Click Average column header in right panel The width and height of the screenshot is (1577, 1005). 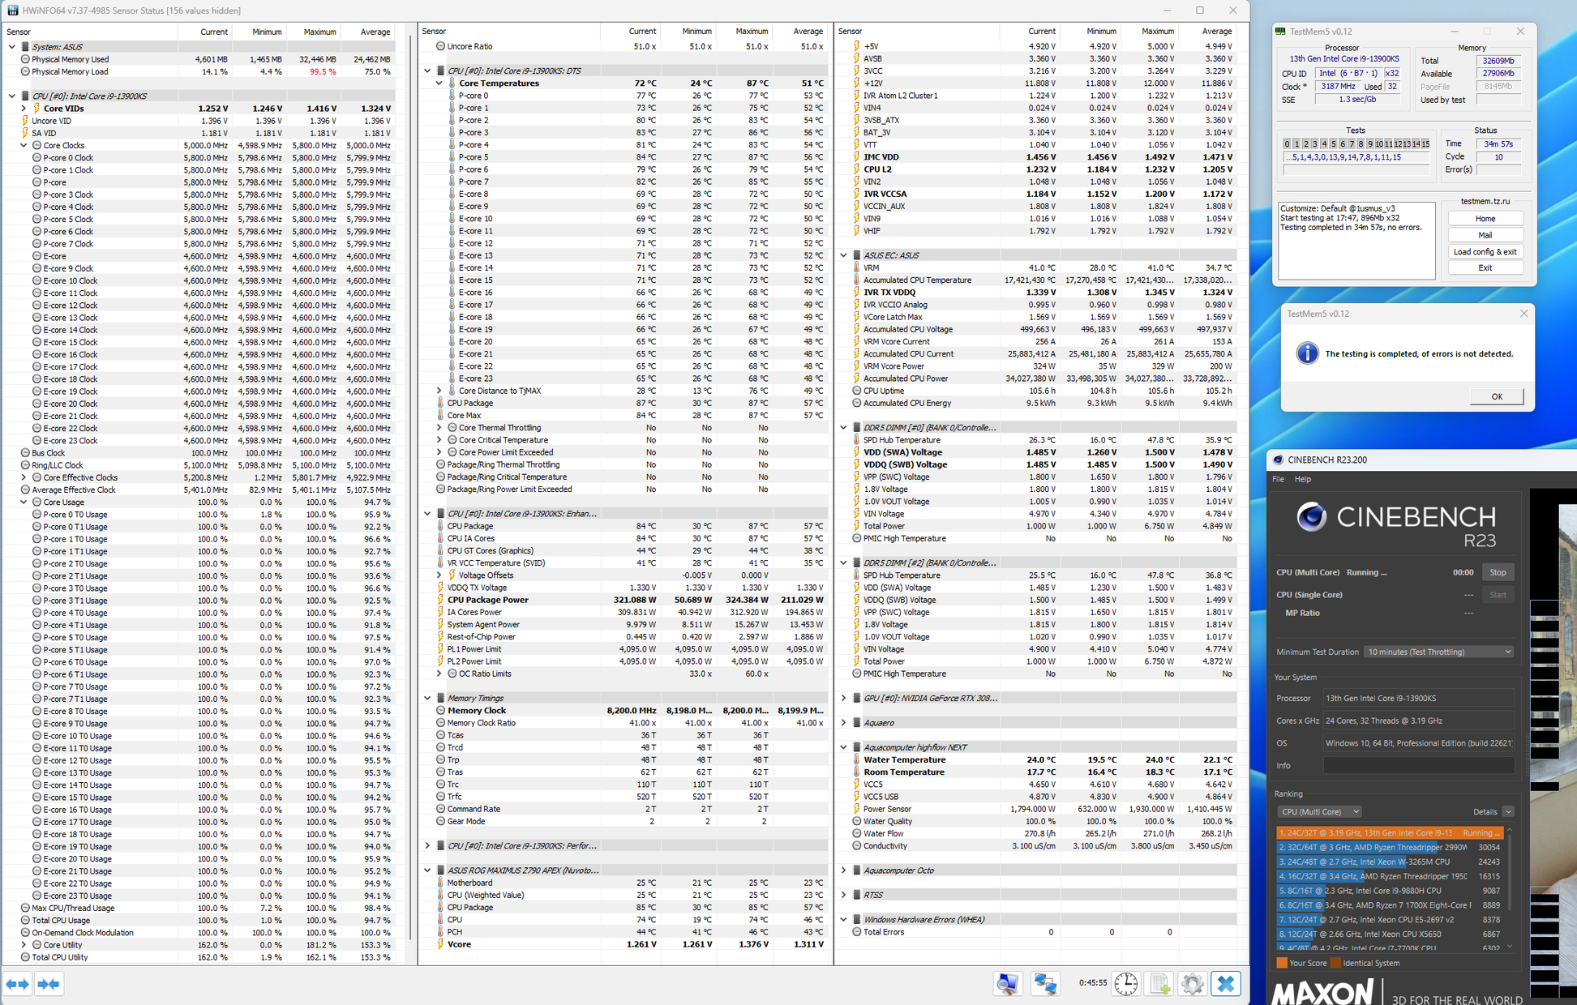tap(1216, 32)
